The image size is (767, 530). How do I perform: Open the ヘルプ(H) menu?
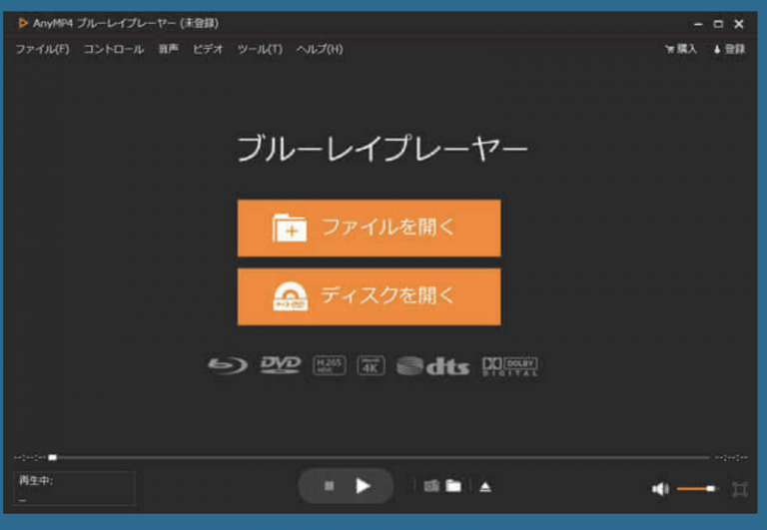pos(320,49)
